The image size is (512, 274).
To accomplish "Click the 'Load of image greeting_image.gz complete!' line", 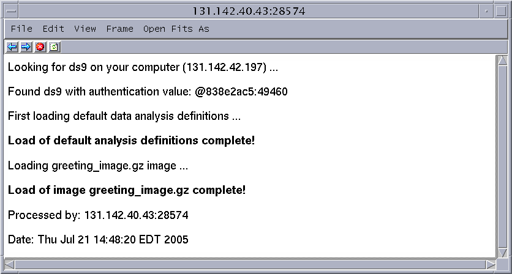I will coord(127,190).
